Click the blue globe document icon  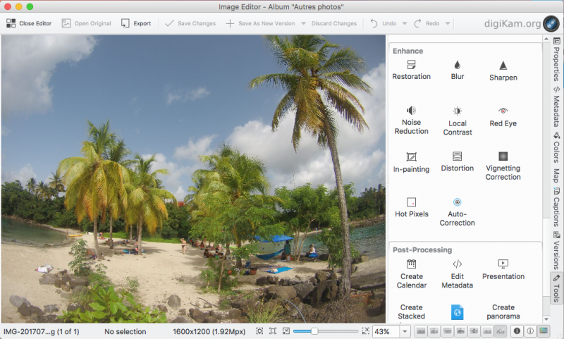457,312
